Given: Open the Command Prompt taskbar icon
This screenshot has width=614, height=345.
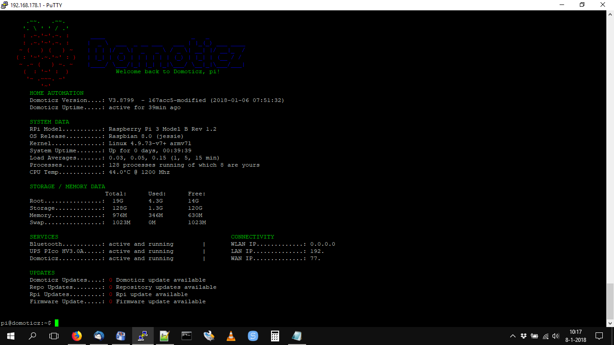Looking at the screenshot, I should coord(187,336).
